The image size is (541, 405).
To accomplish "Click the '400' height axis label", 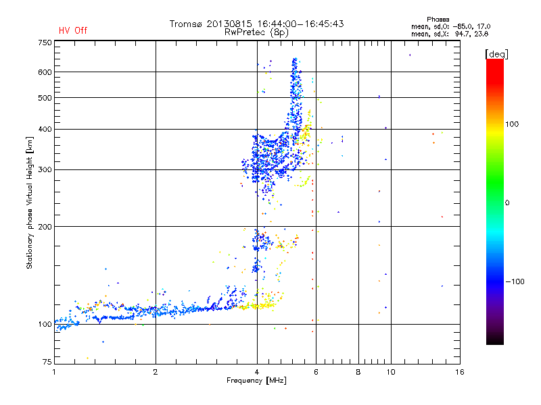I will [45, 130].
